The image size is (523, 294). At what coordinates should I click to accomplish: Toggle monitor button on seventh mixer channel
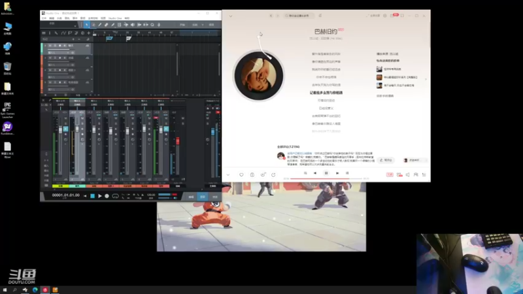point(166,129)
